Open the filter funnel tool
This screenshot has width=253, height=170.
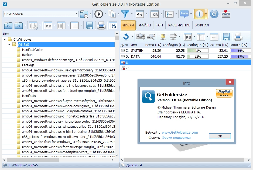[125, 14]
